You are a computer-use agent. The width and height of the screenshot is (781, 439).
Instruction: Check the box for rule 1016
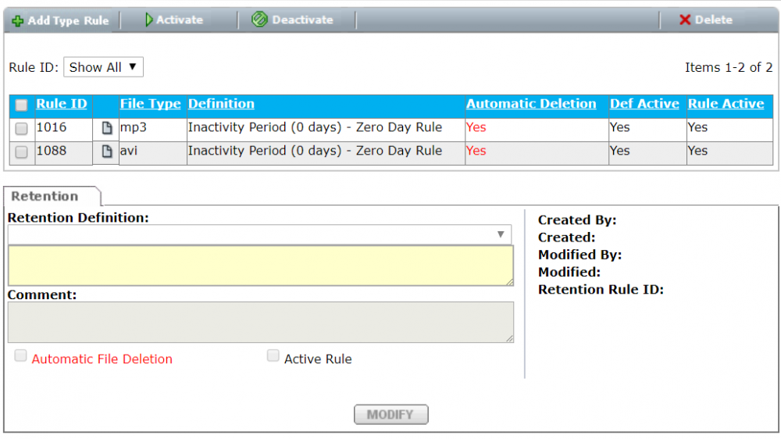tap(22, 129)
